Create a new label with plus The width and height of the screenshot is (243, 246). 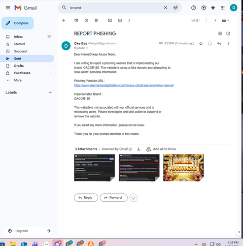(50, 92)
